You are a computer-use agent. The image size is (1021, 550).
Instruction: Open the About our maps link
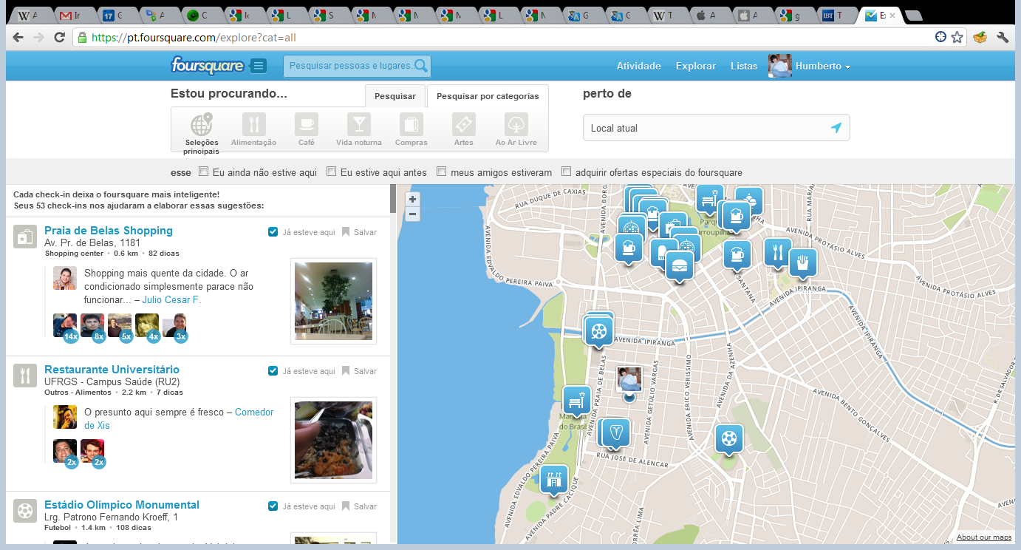pos(984,537)
